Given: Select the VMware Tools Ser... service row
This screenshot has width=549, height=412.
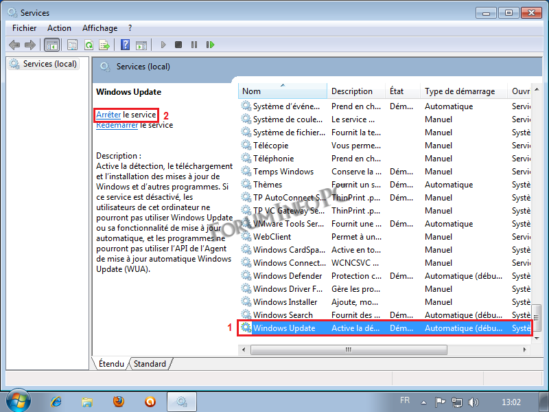Looking at the screenshot, I should point(385,224).
